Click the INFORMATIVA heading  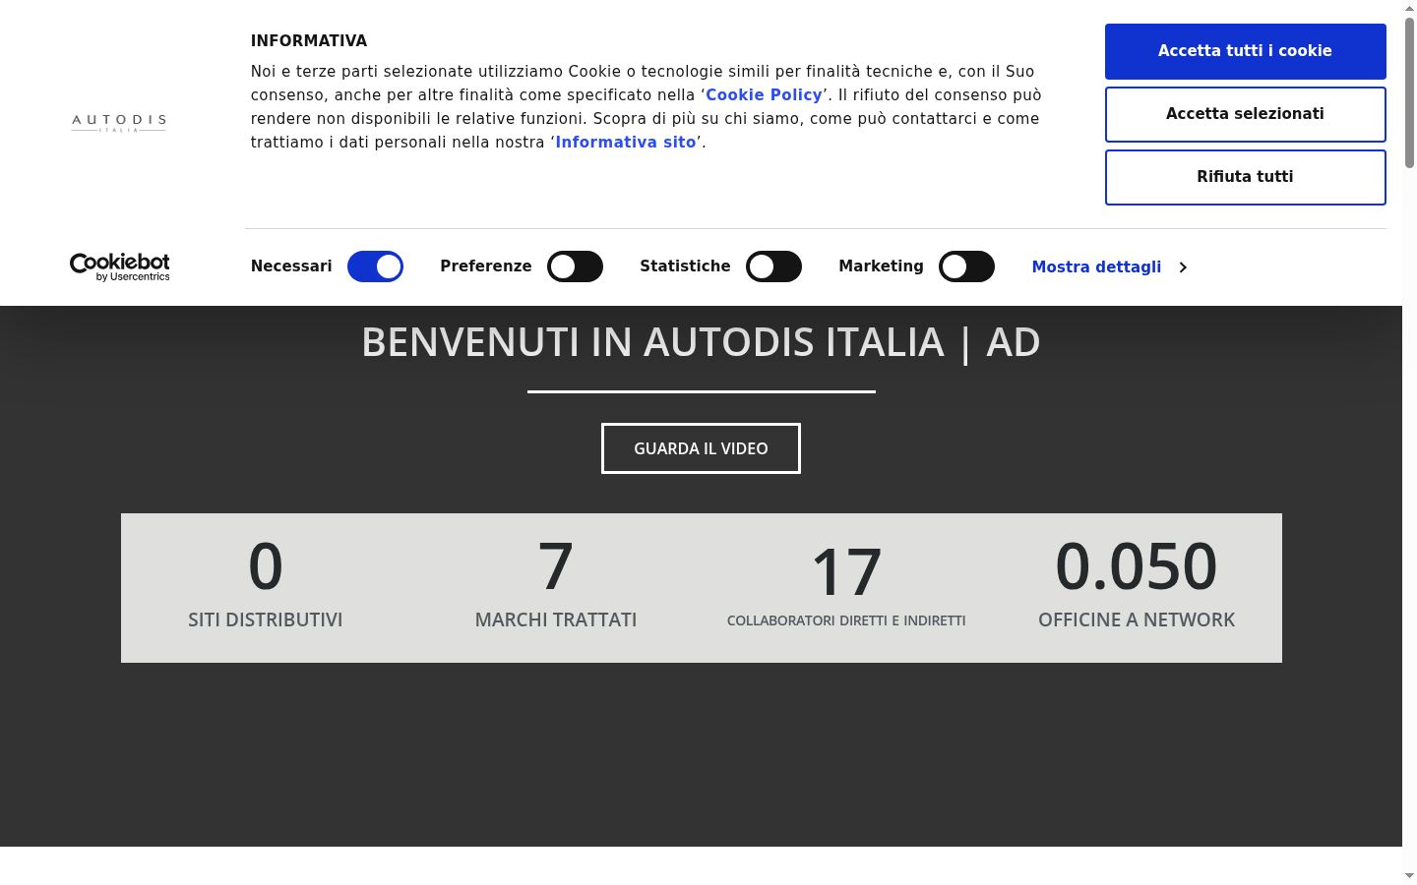click(x=309, y=41)
